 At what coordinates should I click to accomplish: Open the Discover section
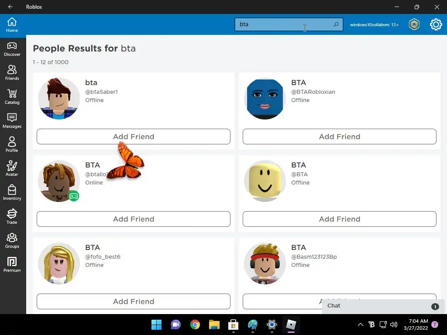pos(12,49)
